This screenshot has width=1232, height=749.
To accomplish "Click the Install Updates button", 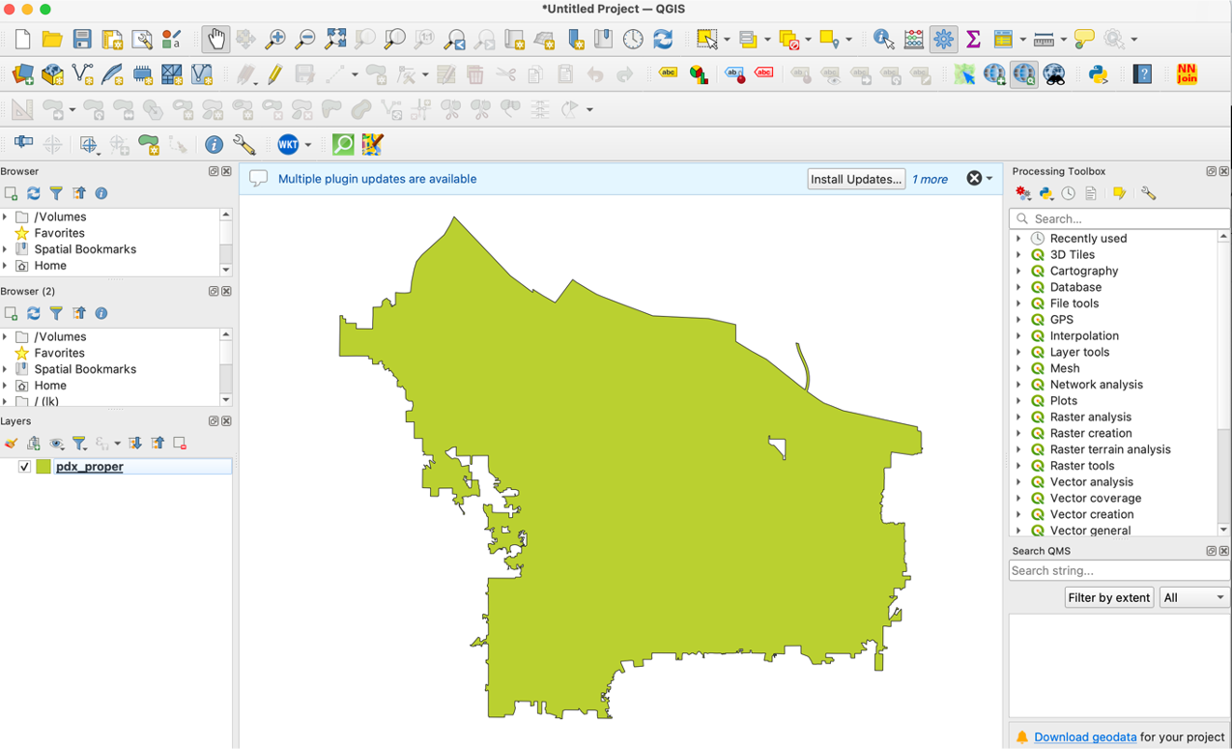I will 855,179.
